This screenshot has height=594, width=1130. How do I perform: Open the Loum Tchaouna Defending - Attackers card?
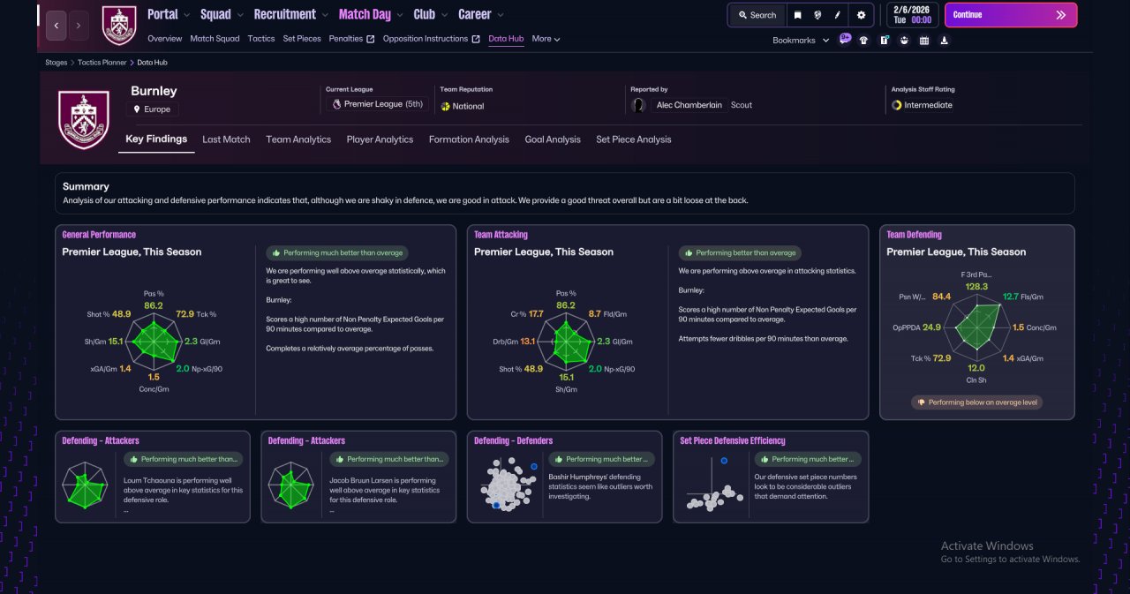153,477
